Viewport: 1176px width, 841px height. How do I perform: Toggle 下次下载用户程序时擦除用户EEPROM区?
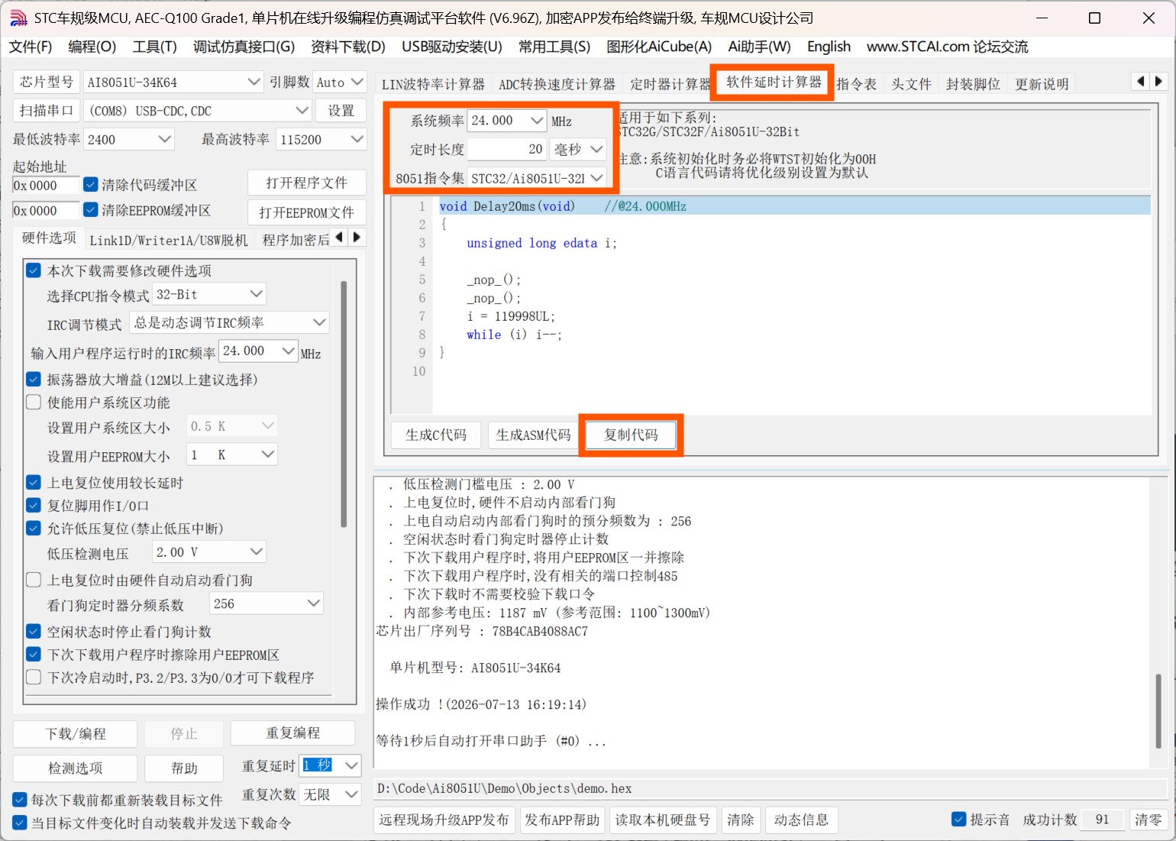coord(34,654)
